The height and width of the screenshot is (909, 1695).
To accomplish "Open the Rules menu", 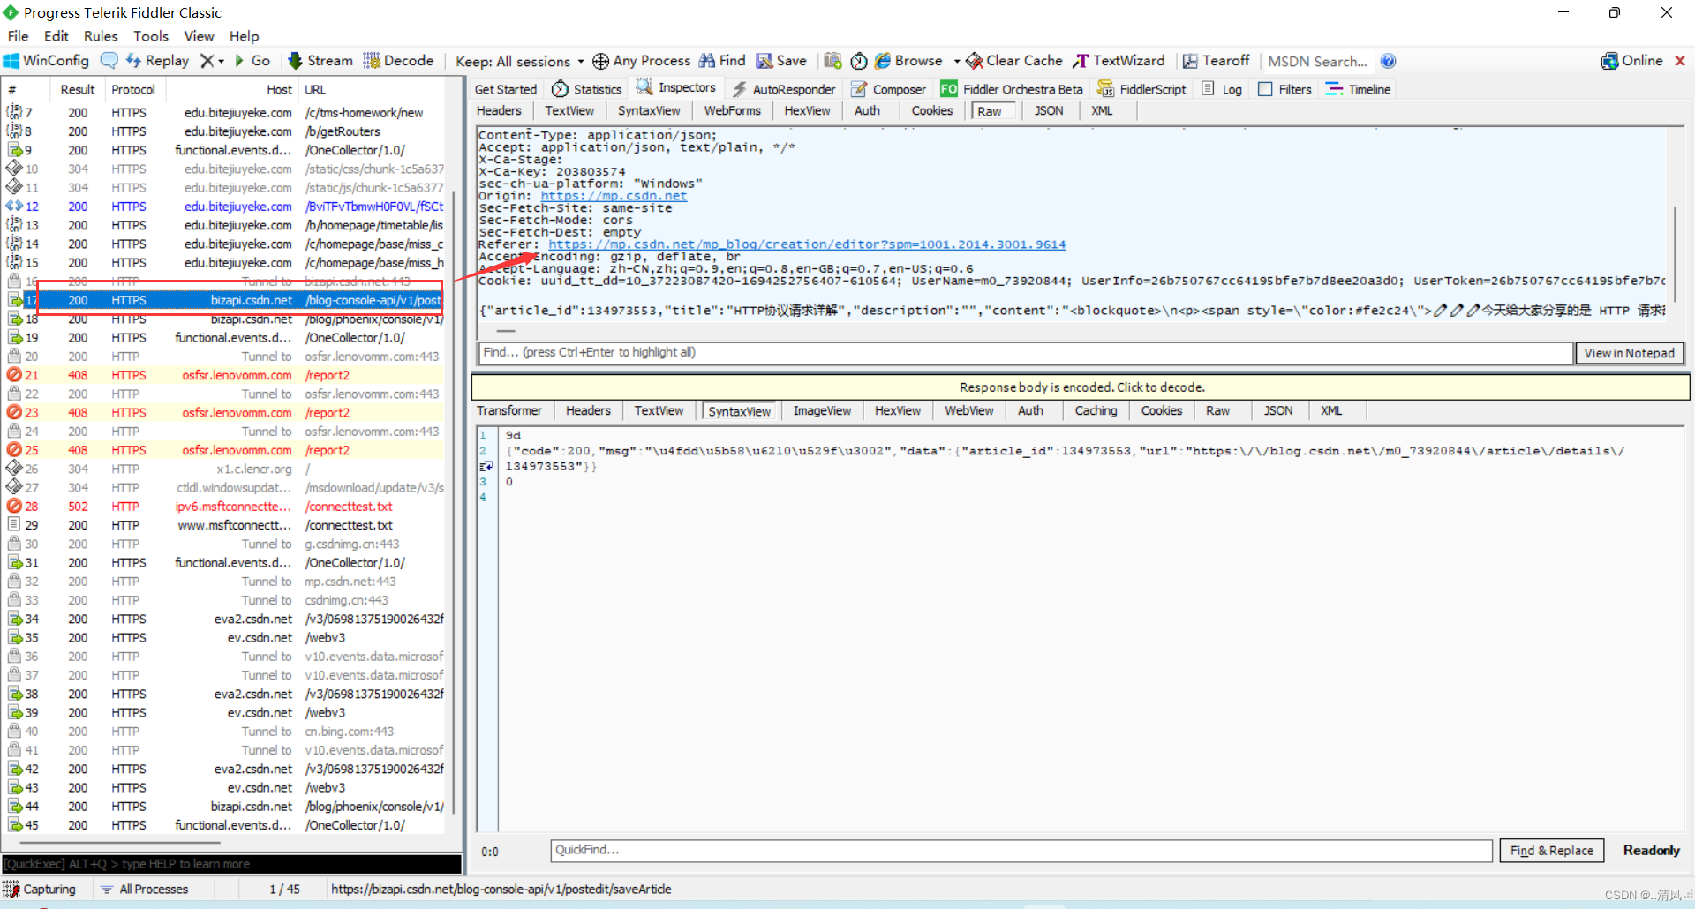I will 101,36.
